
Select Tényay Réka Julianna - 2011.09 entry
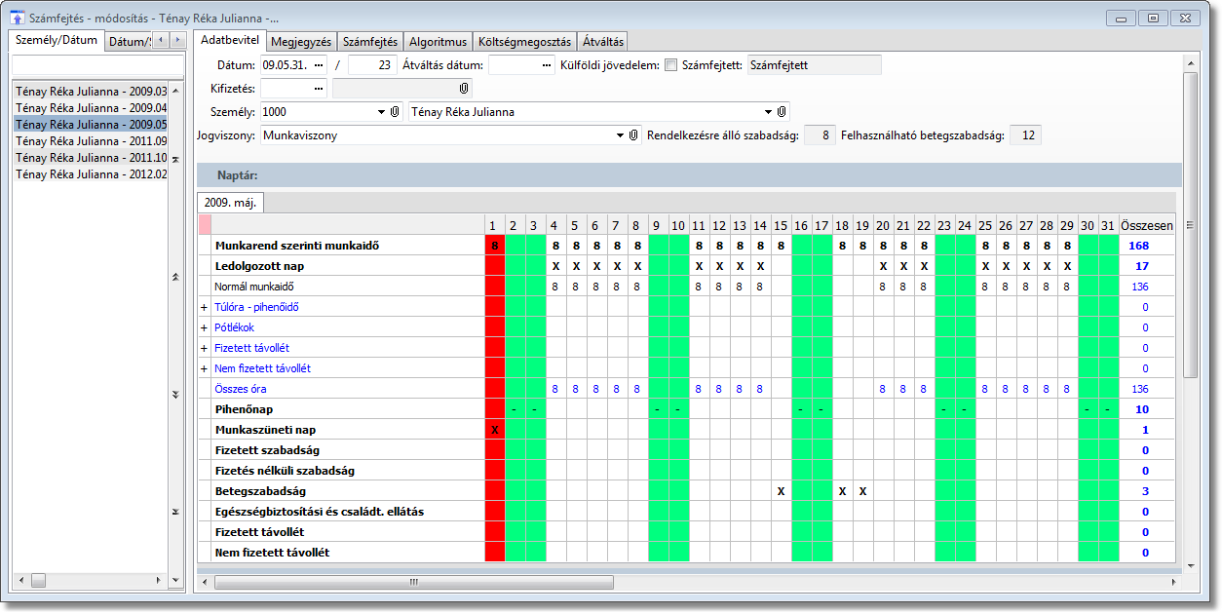pyautogui.click(x=91, y=140)
